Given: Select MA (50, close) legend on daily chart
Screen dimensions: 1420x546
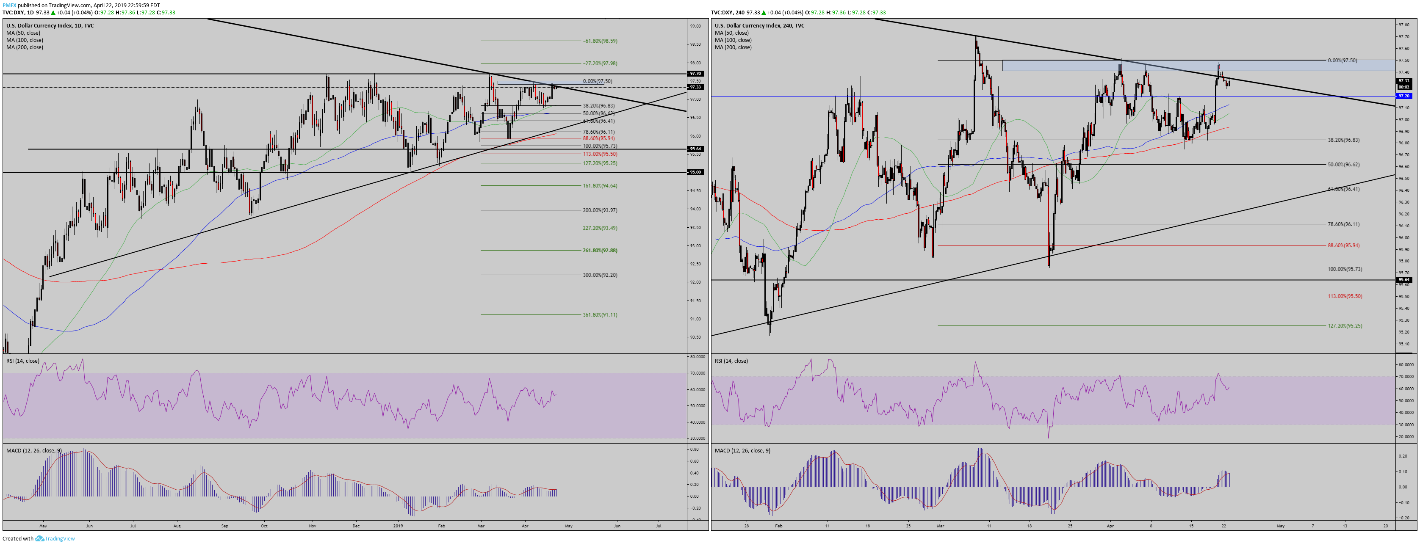Looking at the screenshot, I should (x=23, y=33).
